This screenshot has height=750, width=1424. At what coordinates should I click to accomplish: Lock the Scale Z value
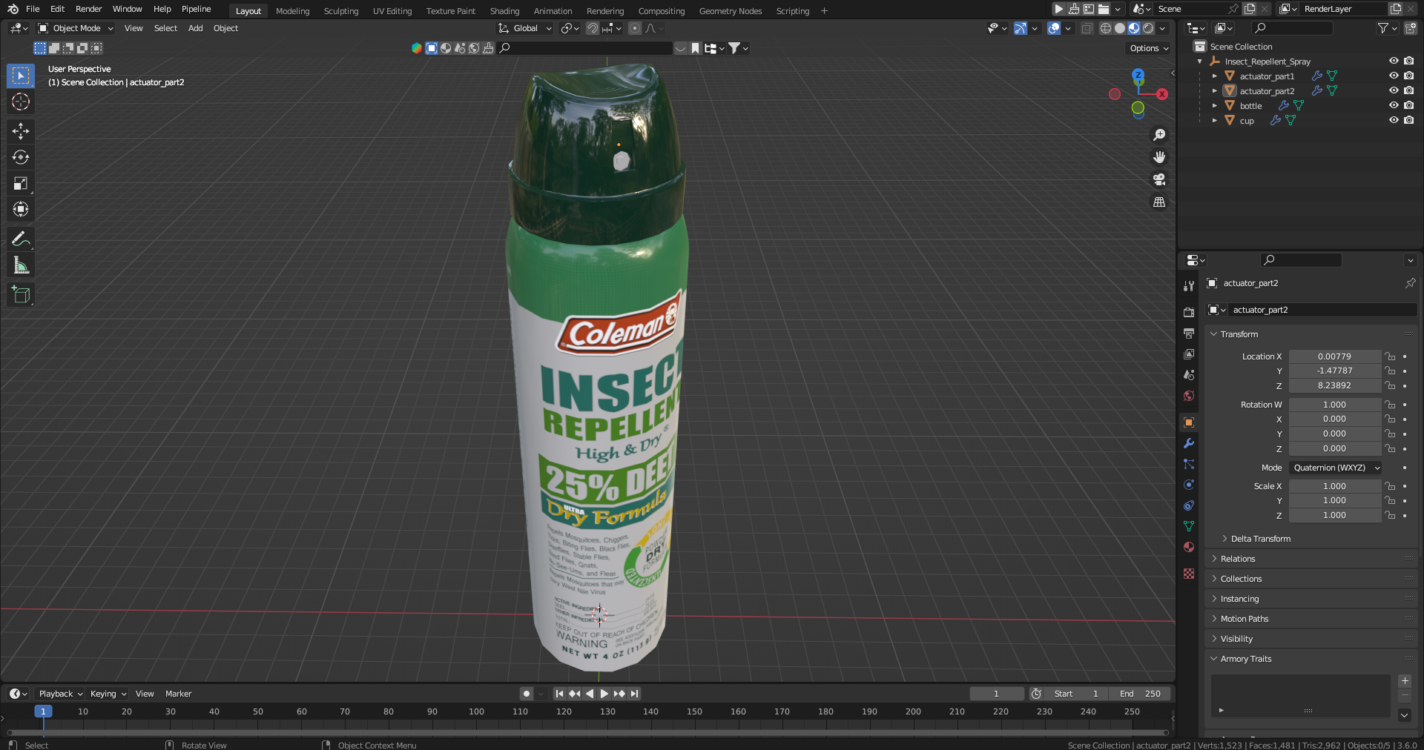1391,515
